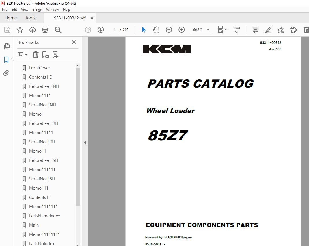Activate the Hand pan tool
The width and height of the screenshot is (309, 246).
click(156, 30)
